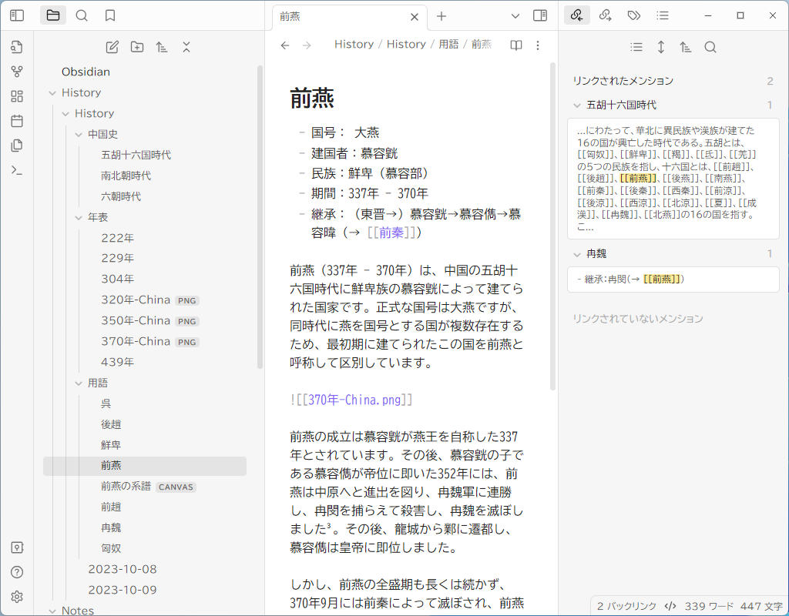
Task: Expand リンクされていないメンション section
Action: (x=637, y=318)
